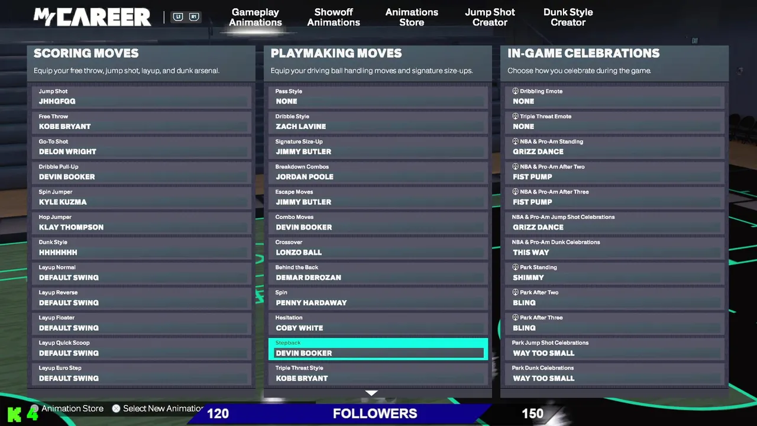Click the L1 bumper icon
The image size is (757, 426).
tap(178, 17)
